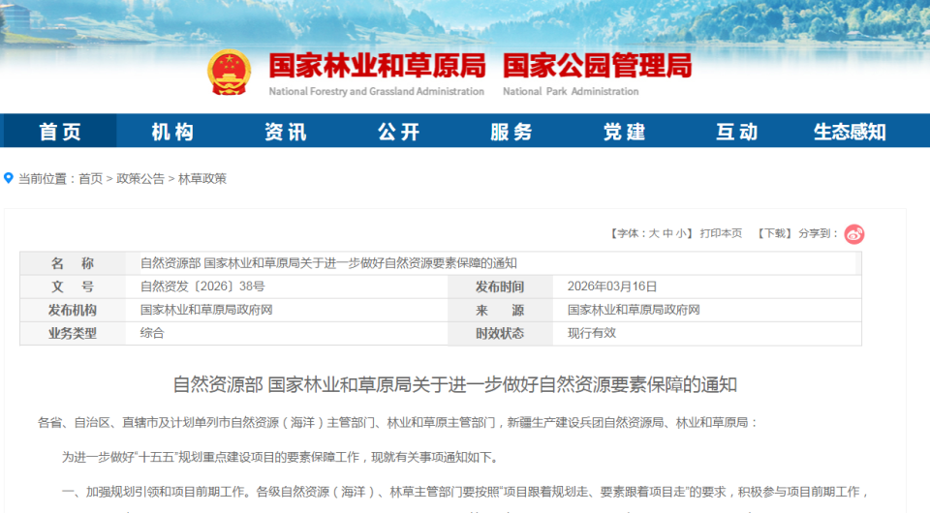Open the 服务 navigation menu item
This screenshot has height=513, width=930.
point(511,131)
